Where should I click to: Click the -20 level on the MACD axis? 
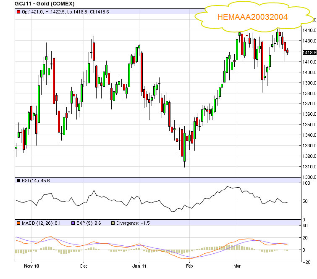[307, 262]
